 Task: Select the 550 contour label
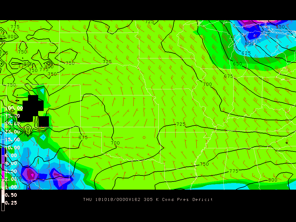click(280, 27)
